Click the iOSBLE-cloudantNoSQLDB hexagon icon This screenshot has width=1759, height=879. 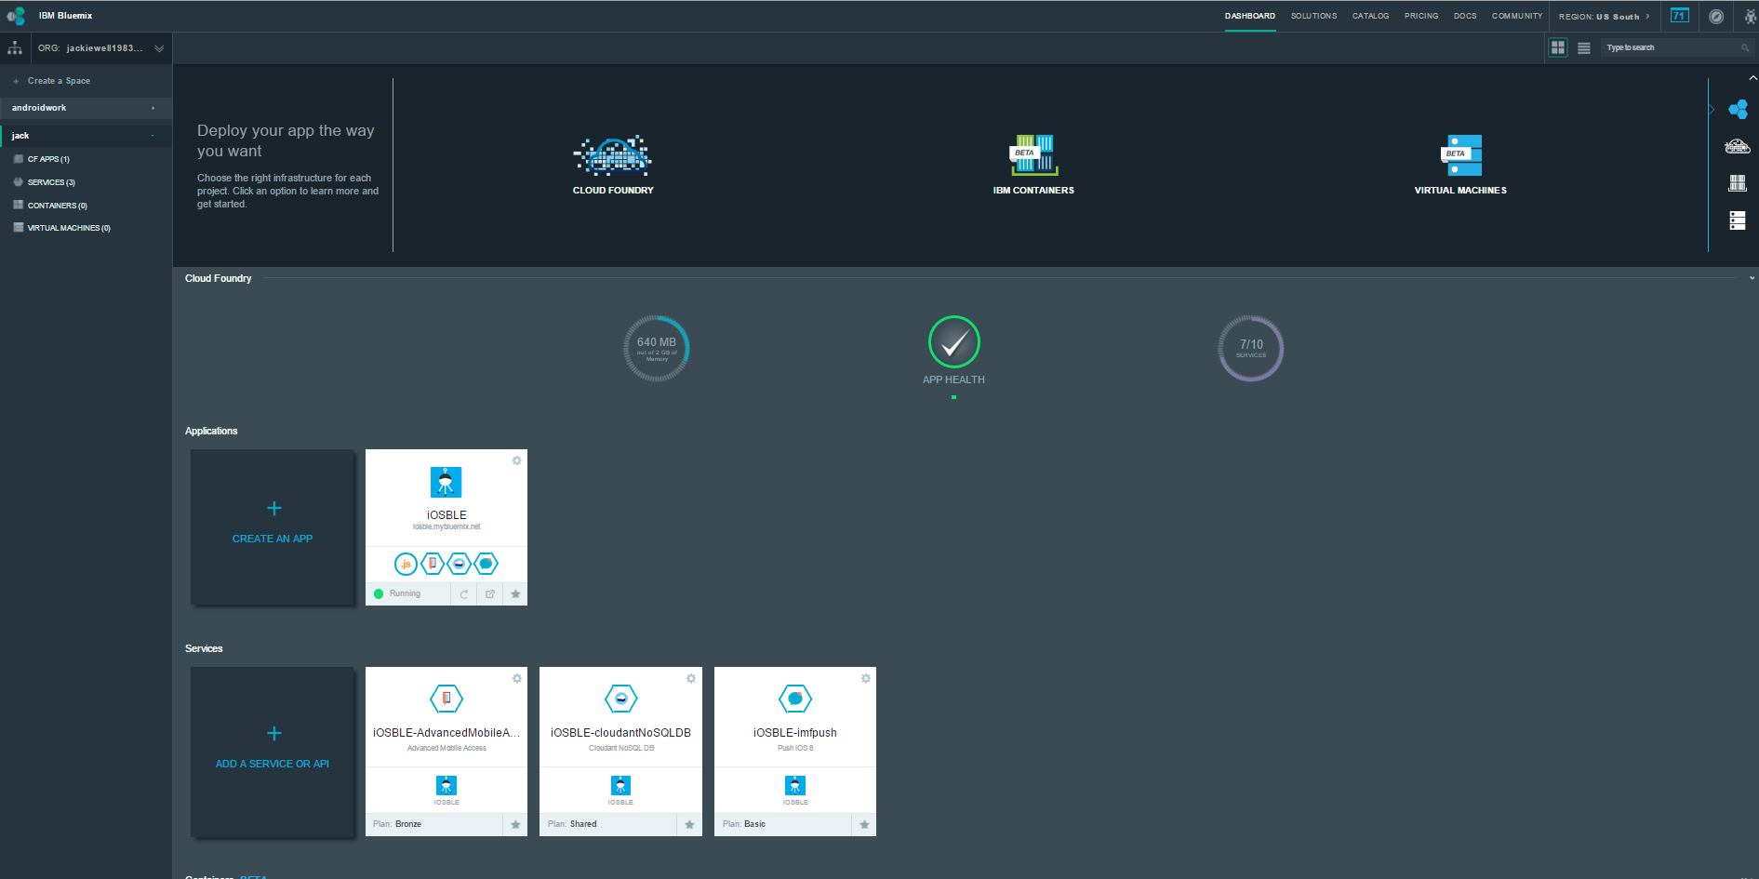[620, 699]
